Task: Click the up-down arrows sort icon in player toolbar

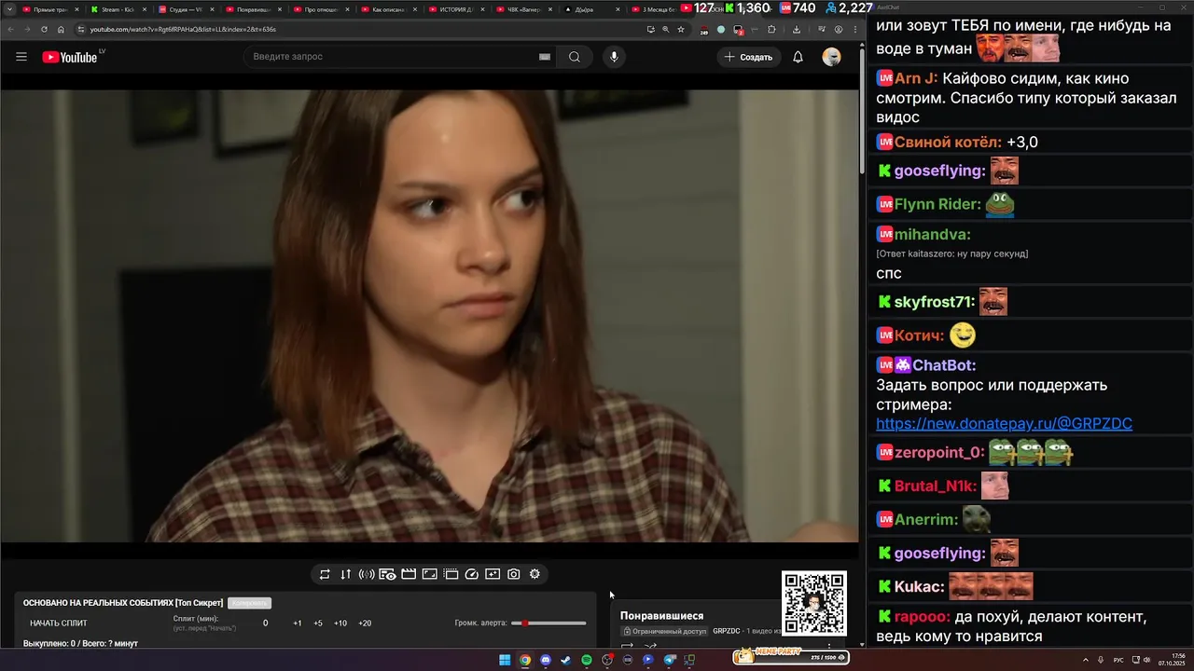Action: tap(345, 574)
